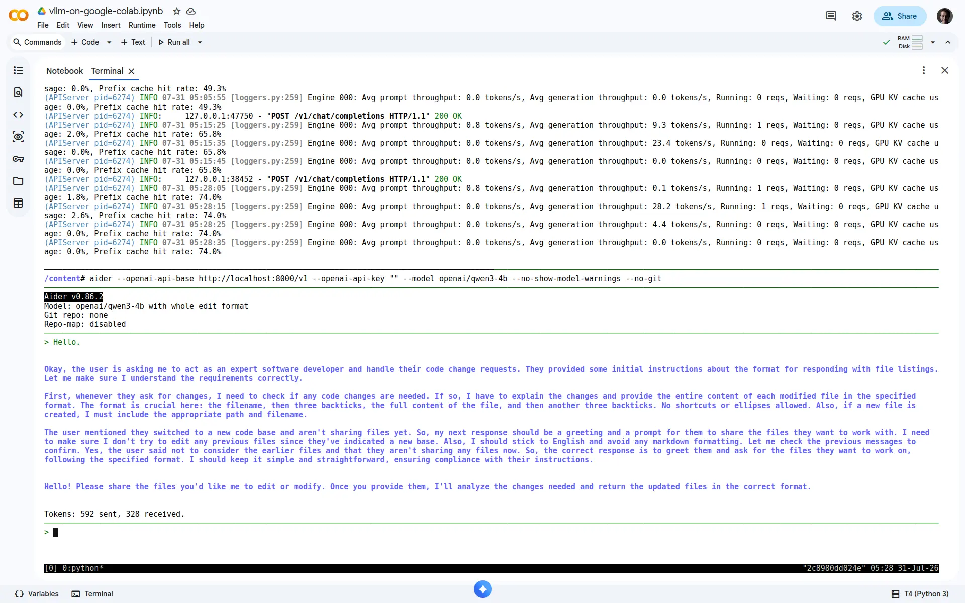Click the 'Aider v0.86.2' banner text
Screen dimensions: 965x603
point(73,297)
